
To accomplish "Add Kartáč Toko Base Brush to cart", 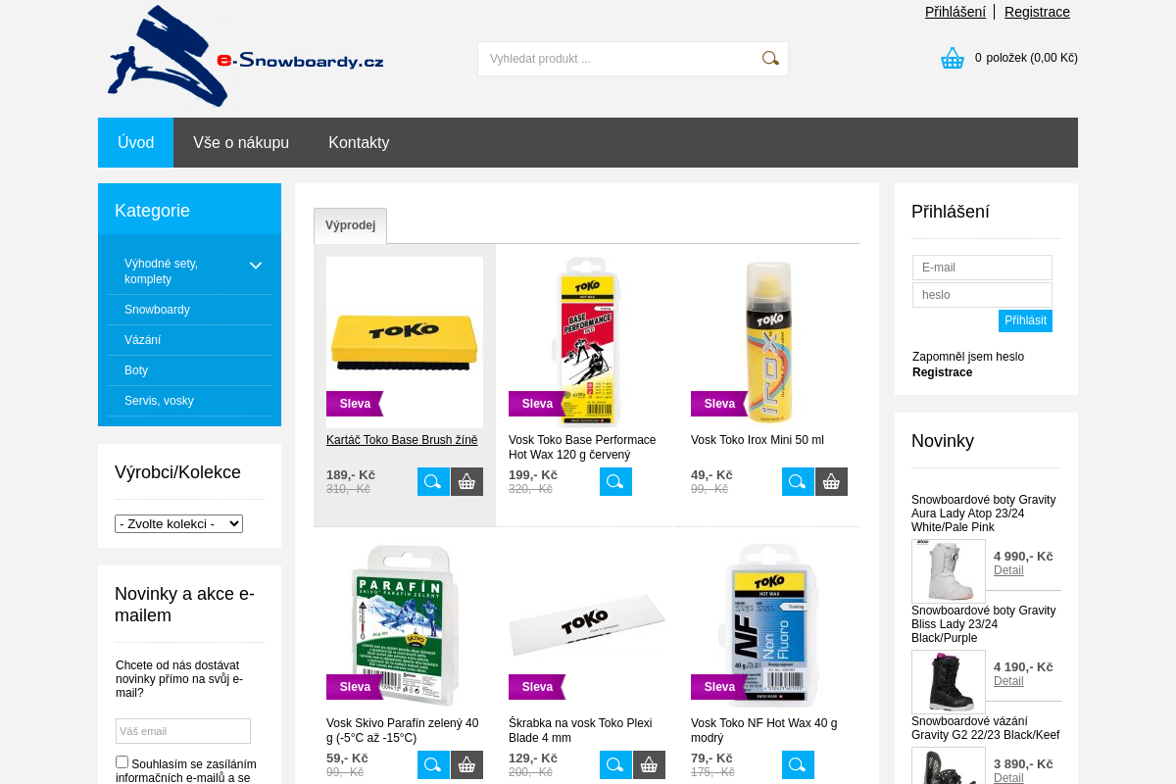I will (466, 481).
